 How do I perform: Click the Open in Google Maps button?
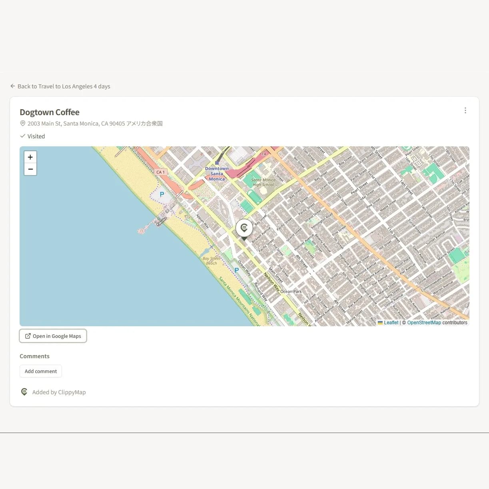coord(53,336)
